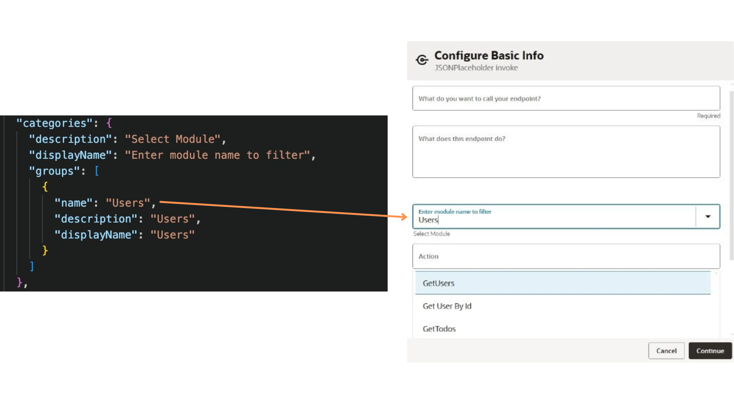Open the module name dropdown arrow
734x413 pixels.
pos(708,216)
